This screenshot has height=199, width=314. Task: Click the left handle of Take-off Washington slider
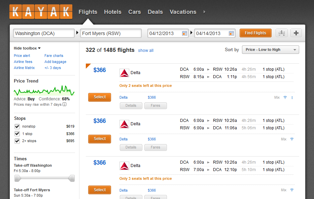point(18,178)
